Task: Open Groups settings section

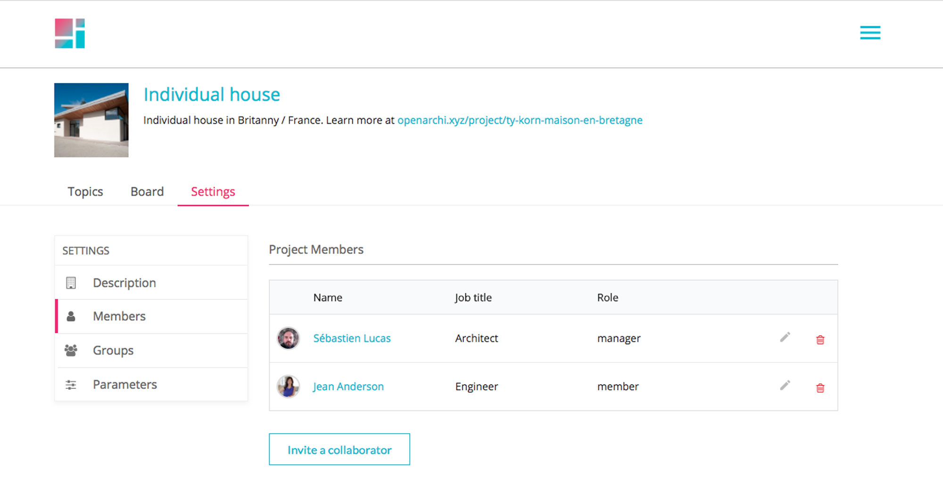Action: click(x=151, y=350)
